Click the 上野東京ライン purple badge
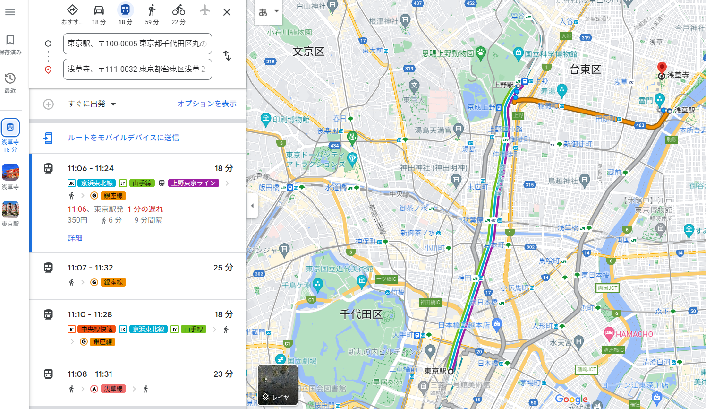This screenshot has width=706, height=409. [194, 183]
